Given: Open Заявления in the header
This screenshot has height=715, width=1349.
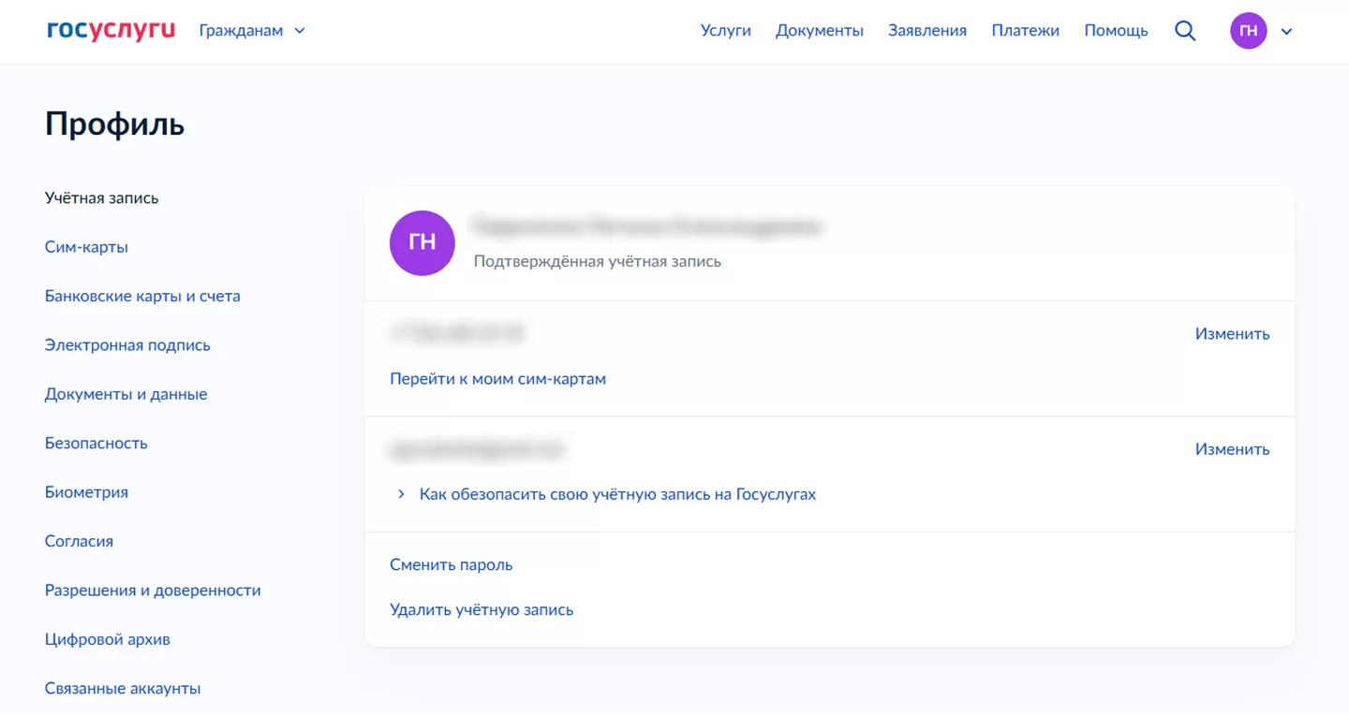Looking at the screenshot, I should 927,31.
